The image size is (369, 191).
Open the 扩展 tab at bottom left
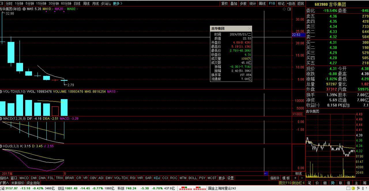(x=4, y=183)
